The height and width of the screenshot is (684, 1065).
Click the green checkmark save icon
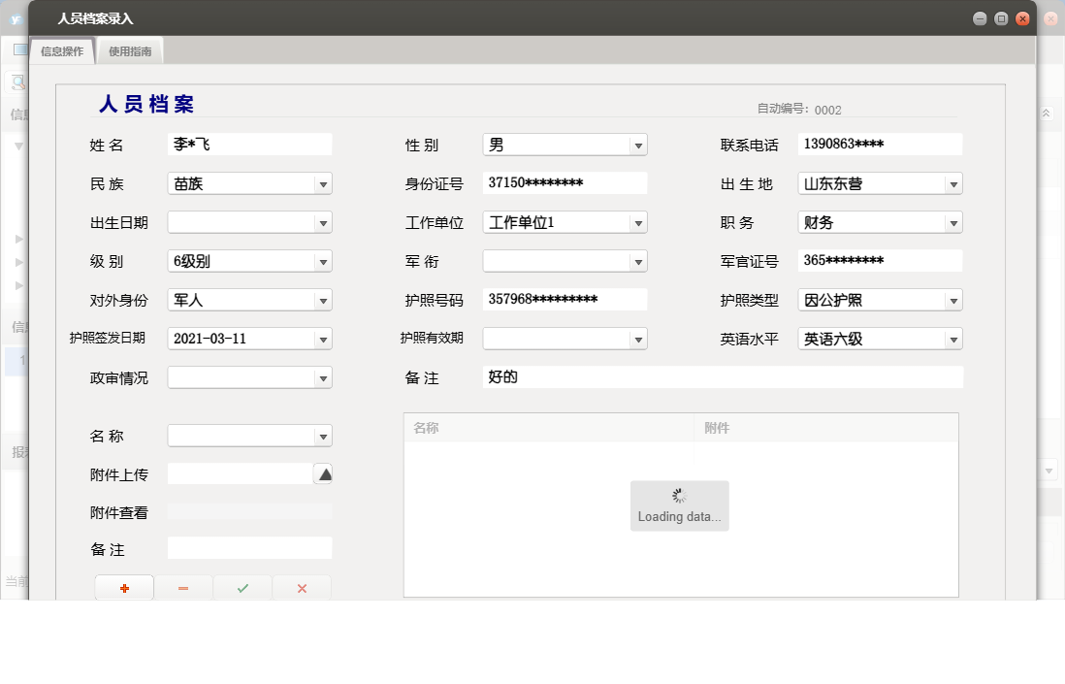point(242,588)
